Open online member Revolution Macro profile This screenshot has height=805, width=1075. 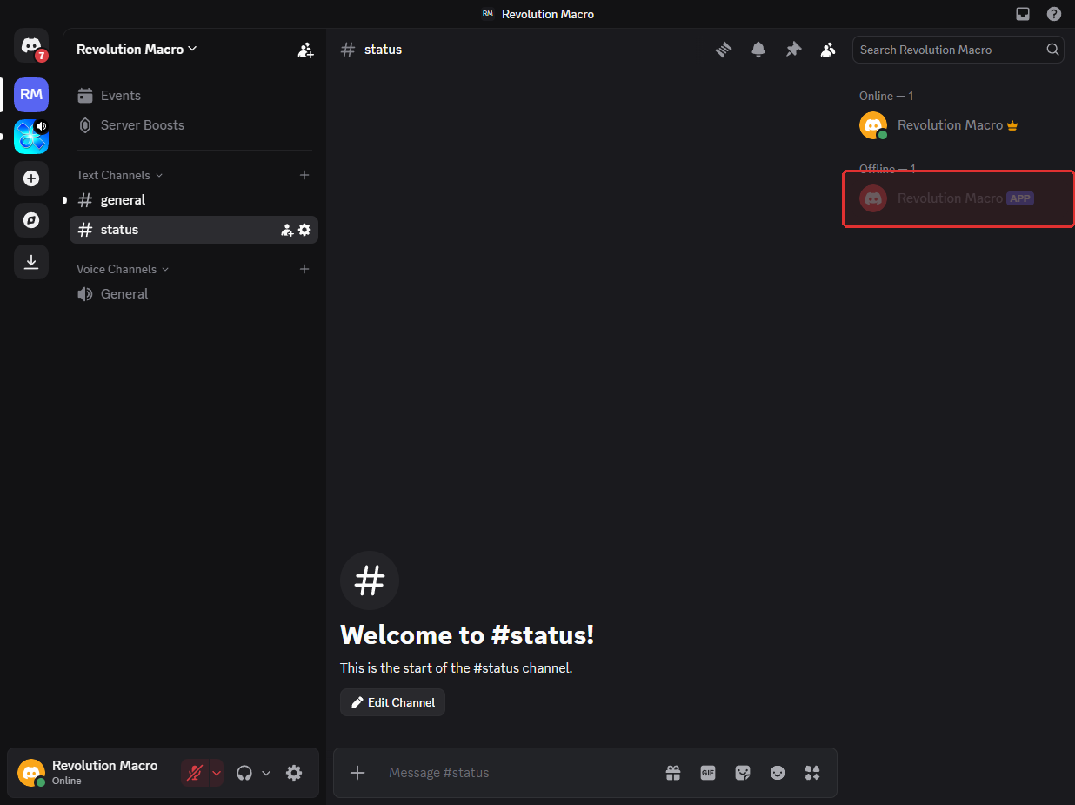coord(959,125)
